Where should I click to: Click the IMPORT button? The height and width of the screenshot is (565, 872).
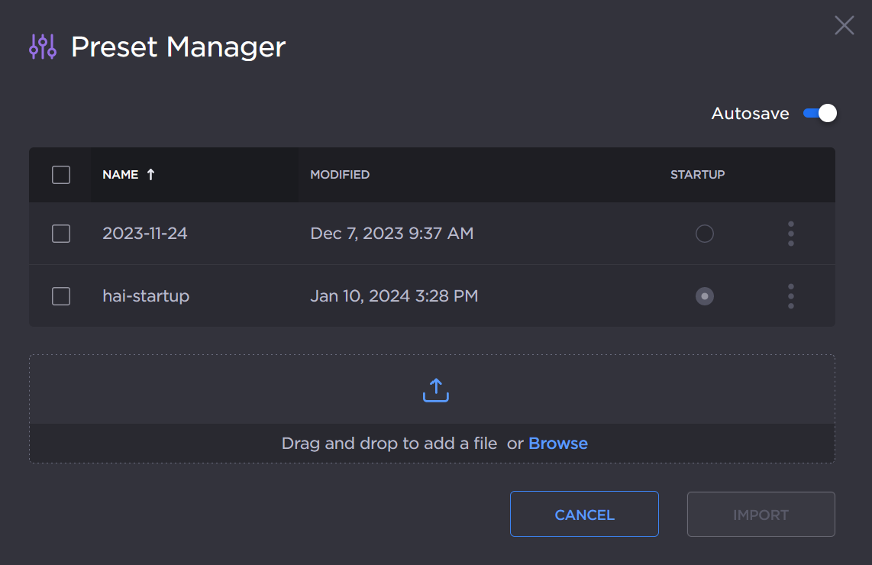pyautogui.click(x=761, y=515)
